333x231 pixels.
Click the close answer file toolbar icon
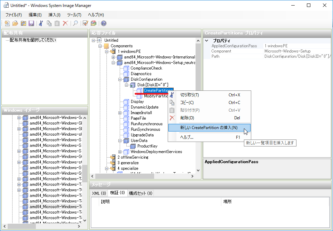click(23, 23)
